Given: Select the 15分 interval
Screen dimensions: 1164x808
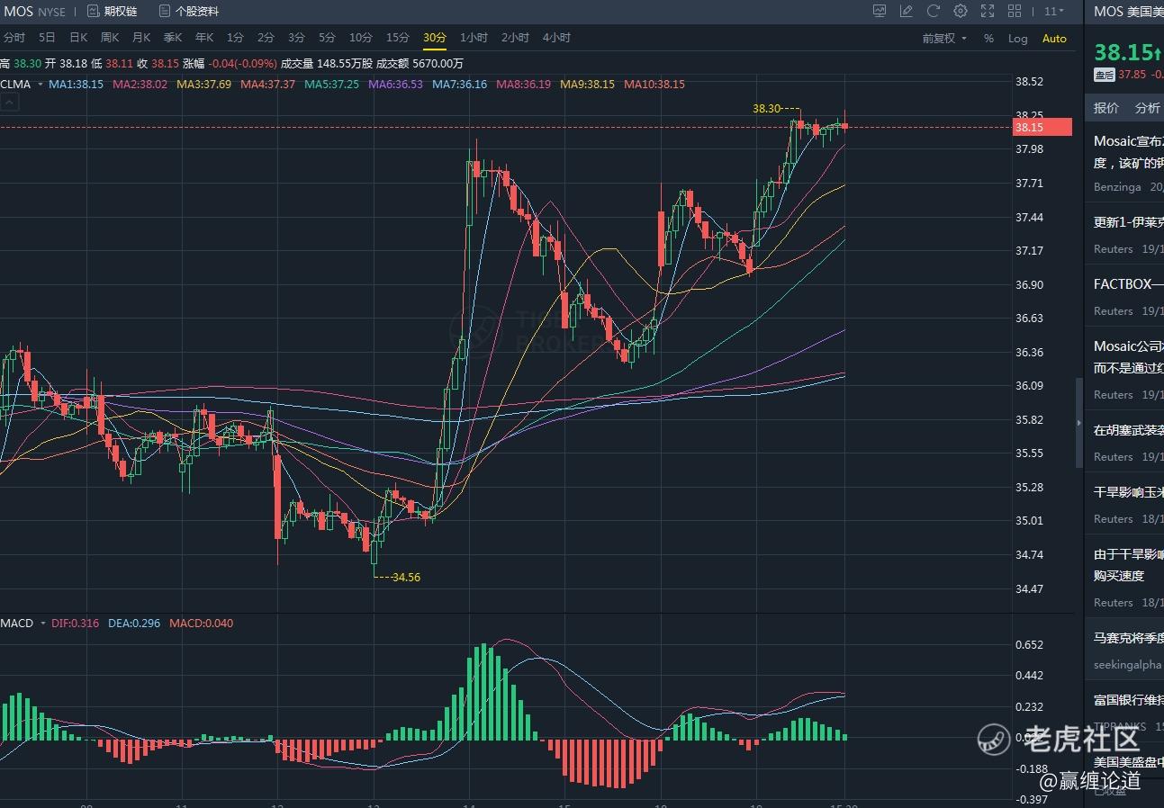Looking at the screenshot, I should click(x=398, y=38).
